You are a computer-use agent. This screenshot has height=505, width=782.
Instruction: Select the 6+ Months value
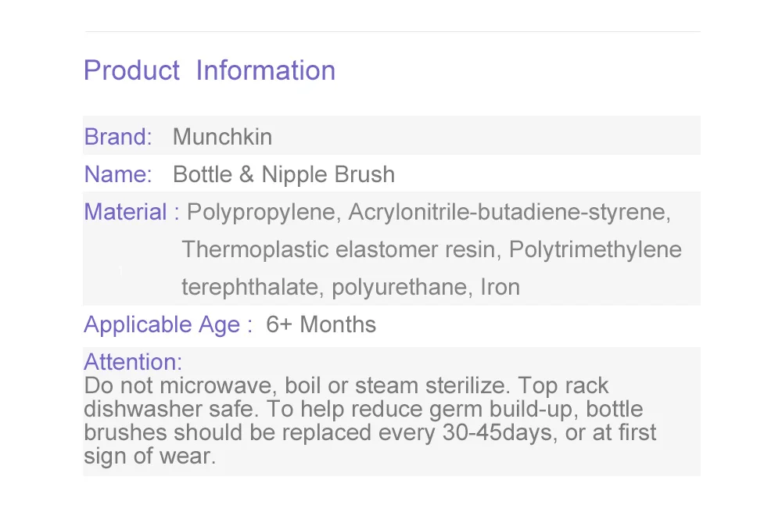(x=321, y=324)
